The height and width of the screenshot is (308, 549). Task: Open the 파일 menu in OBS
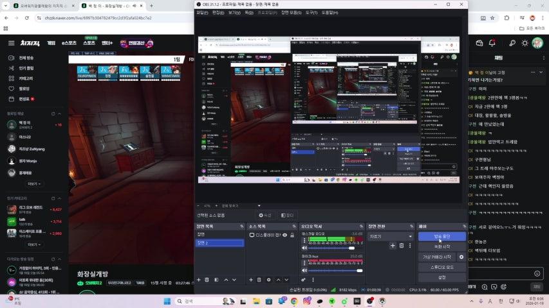click(x=201, y=12)
